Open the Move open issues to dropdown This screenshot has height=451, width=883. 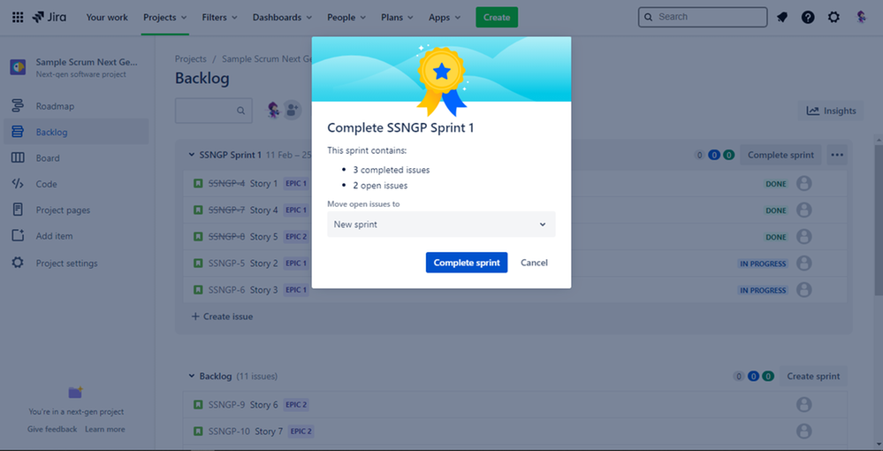[442, 225]
